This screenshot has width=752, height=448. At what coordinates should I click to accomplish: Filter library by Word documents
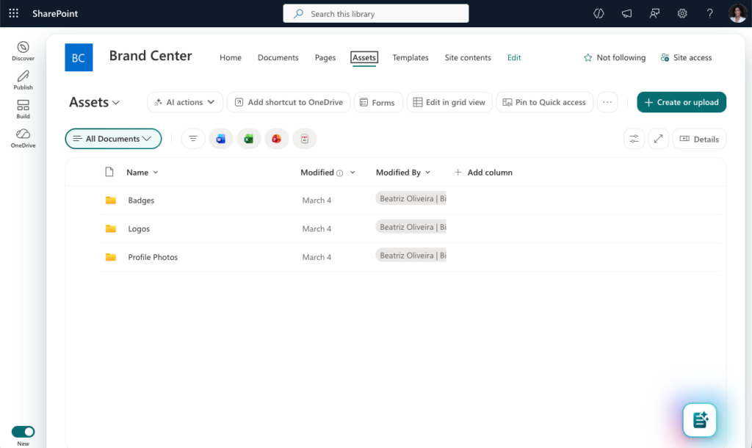coord(221,139)
